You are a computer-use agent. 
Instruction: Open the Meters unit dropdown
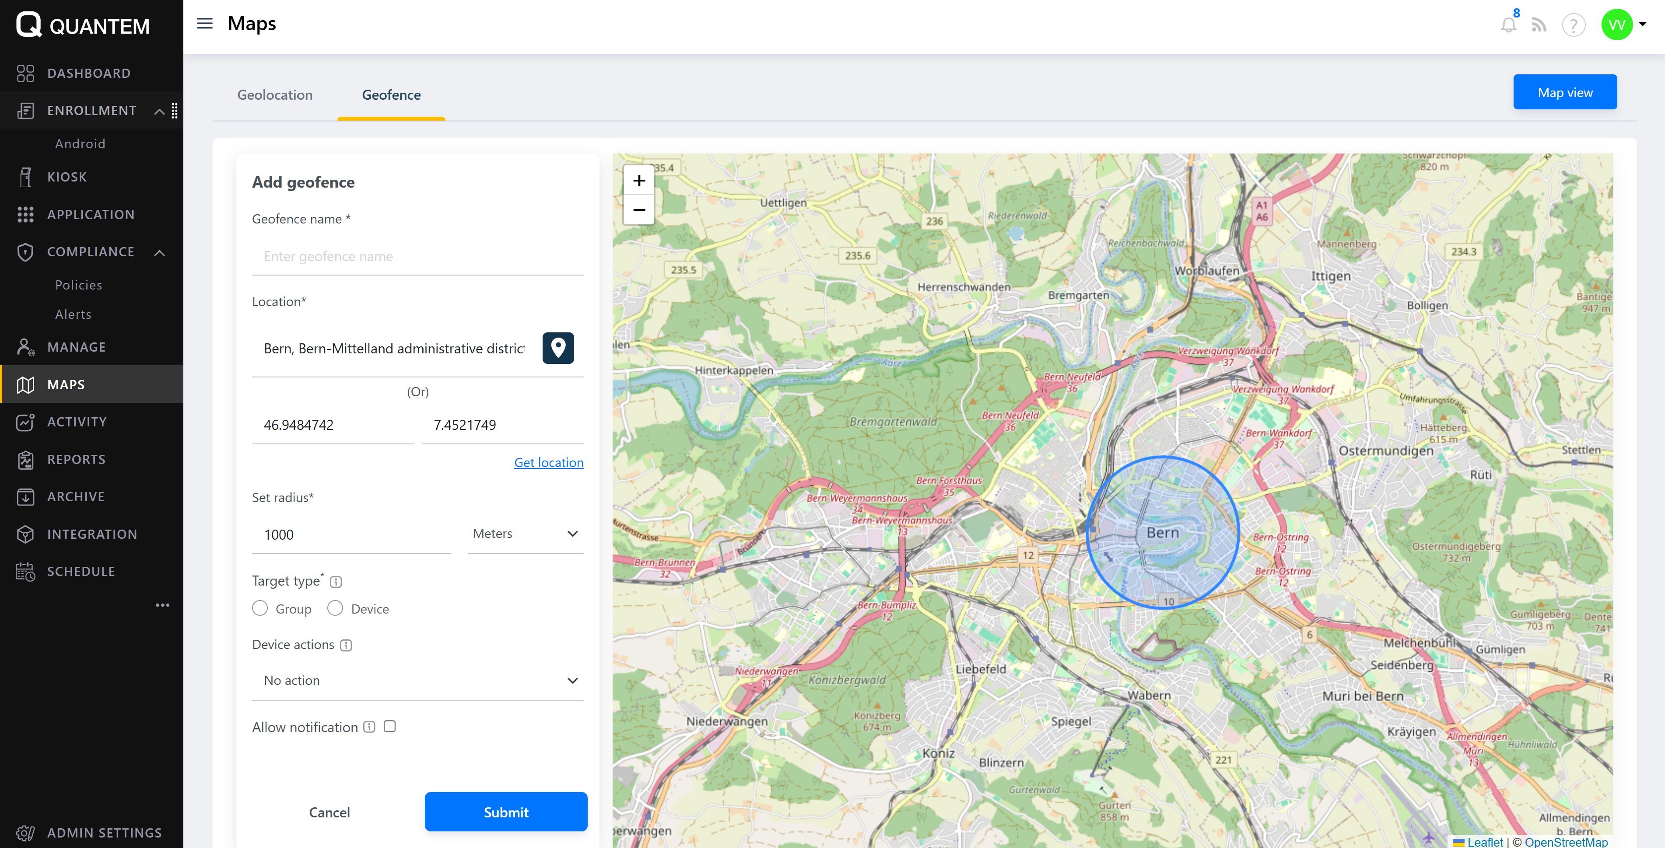[525, 534]
